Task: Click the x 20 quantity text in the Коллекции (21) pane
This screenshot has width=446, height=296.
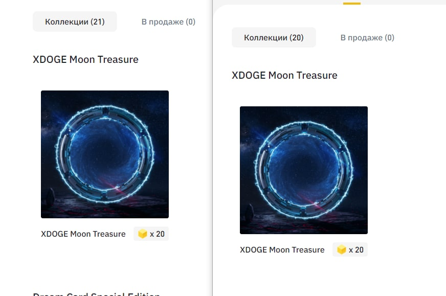Action: tap(158, 234)
